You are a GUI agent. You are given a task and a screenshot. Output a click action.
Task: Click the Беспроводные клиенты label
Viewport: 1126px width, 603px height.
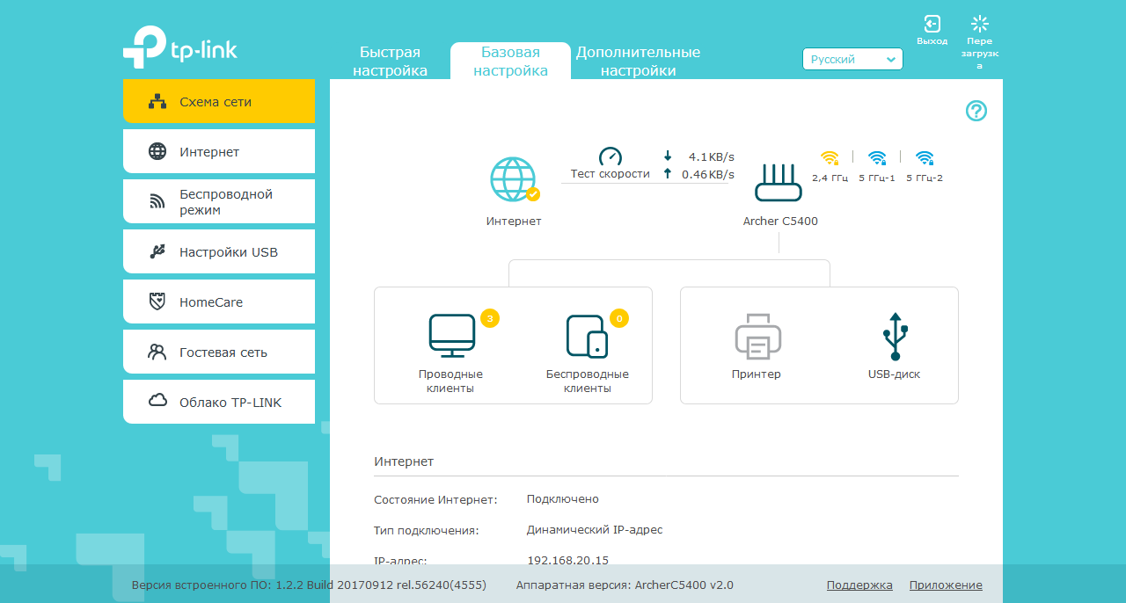point(588,381)
